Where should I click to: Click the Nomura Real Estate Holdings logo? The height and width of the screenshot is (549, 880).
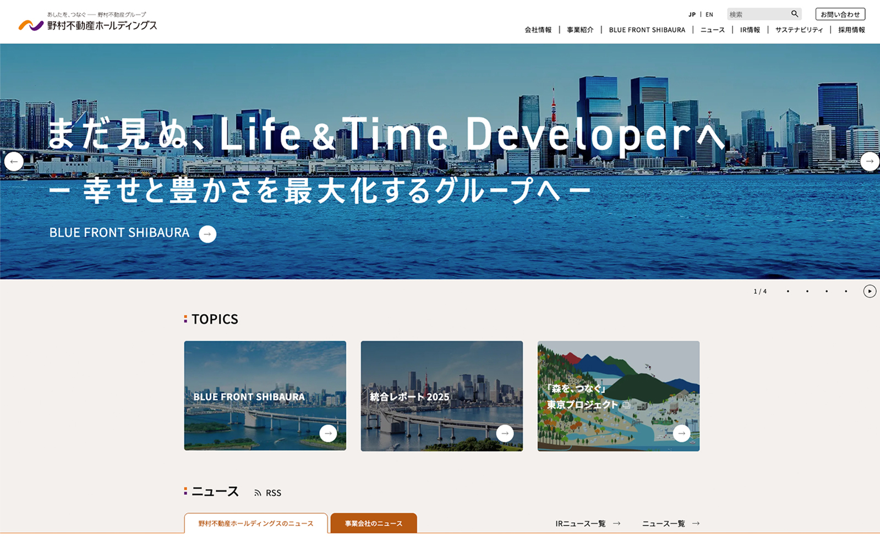point(88,22)
